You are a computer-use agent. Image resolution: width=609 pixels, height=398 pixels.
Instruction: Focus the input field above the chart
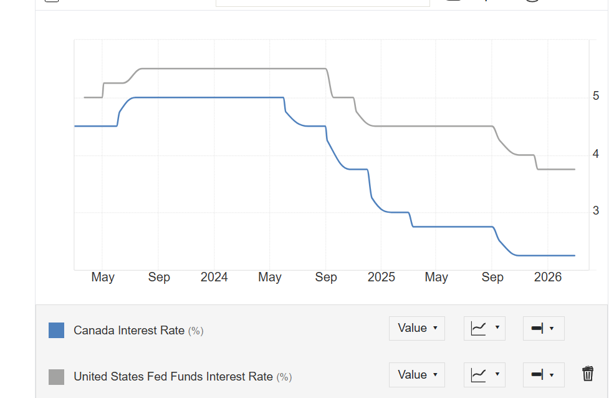point(323,3)
